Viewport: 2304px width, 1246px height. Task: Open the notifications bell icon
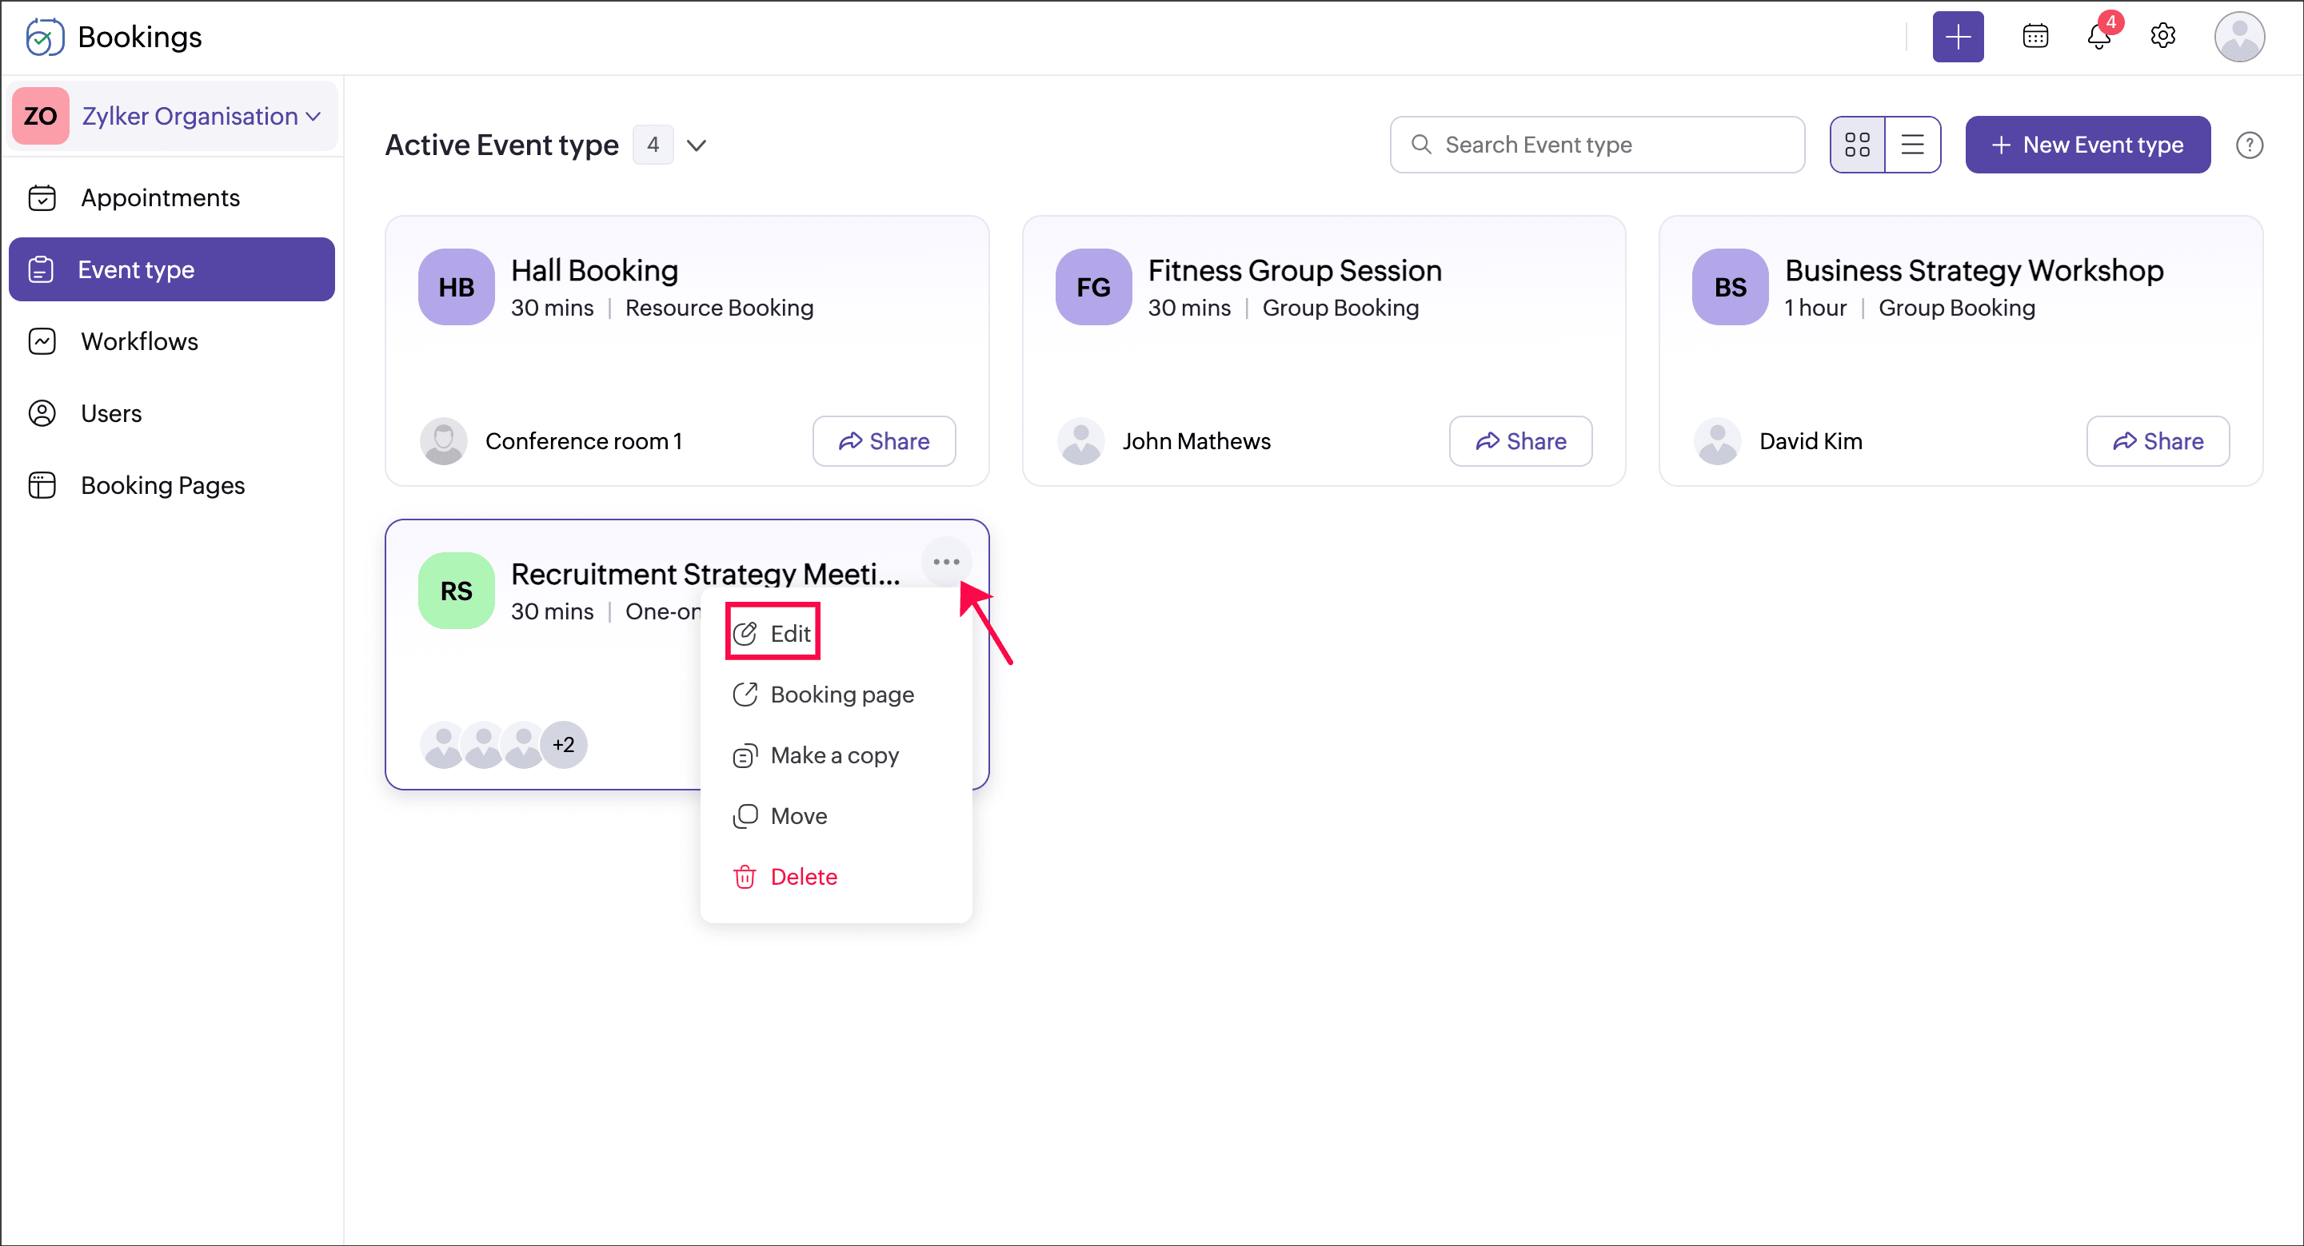click(x=2098, y=37)
